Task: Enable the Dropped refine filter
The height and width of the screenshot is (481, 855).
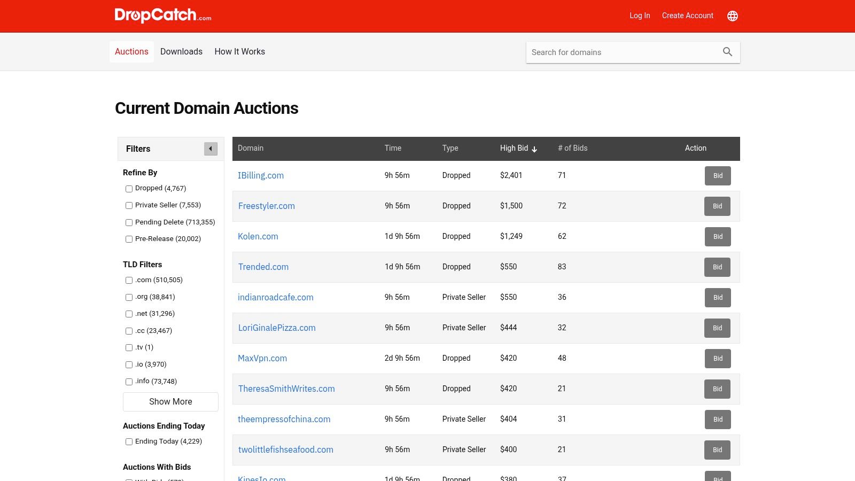Action: [129, 189]
